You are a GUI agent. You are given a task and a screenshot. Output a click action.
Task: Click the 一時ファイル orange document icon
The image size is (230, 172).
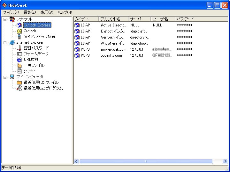click(x=19, y=65)
